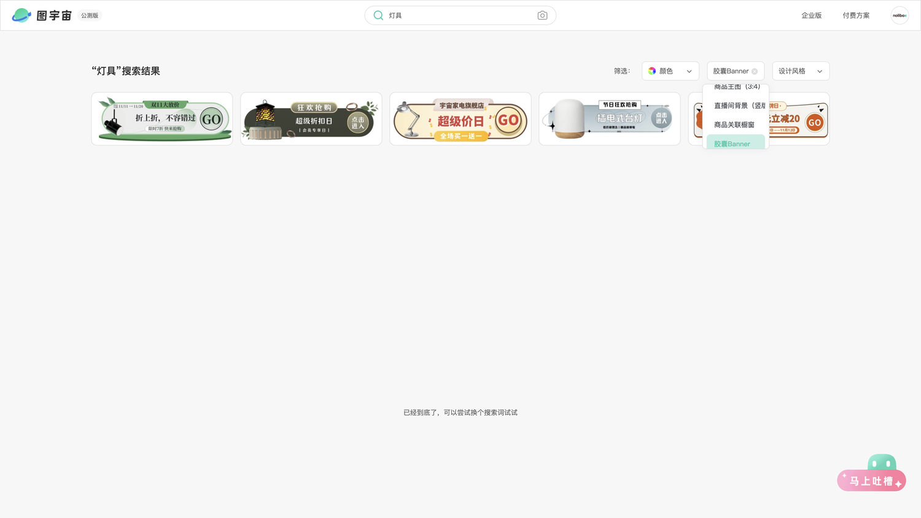Click the "灯具"搜索结果 heading
Viewport: 921px width, 518px height.
pos(126,71)
